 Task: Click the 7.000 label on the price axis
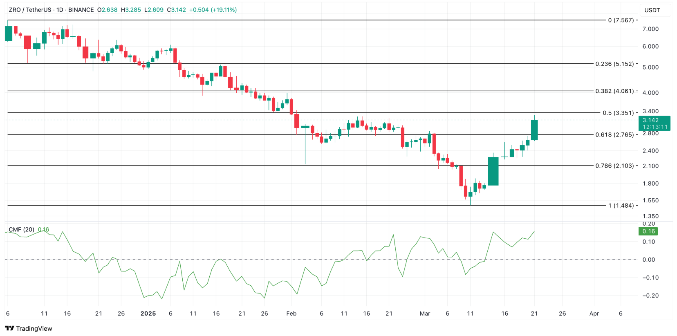[650, 29]
